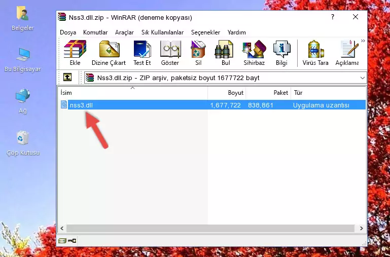Image resolution: width=390 pixels, height=257 pixels.
Task: Open the archive path dropdown arrow
Action: click(x=363, y=78)
